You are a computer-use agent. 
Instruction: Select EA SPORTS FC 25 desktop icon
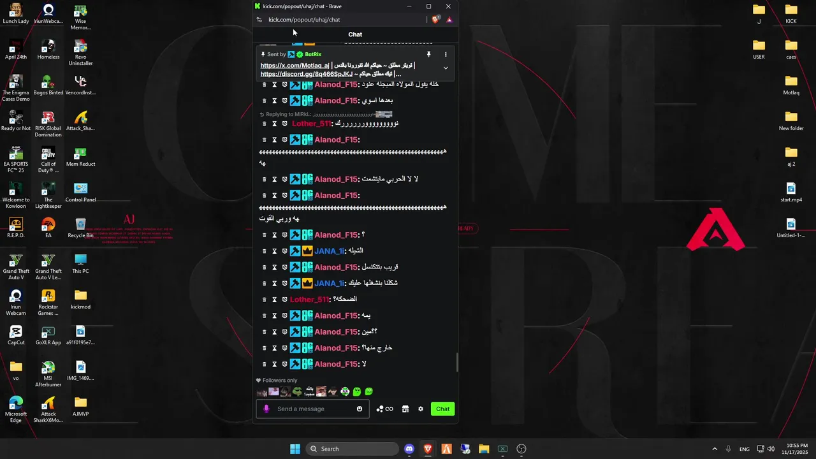[x=16, y=160]
